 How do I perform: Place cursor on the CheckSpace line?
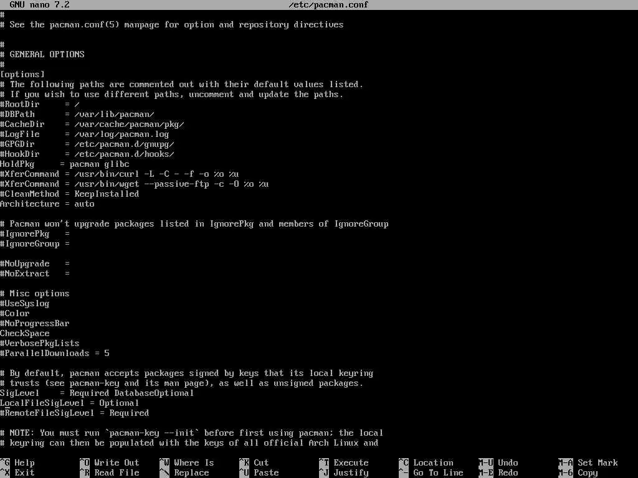point(25,334)
